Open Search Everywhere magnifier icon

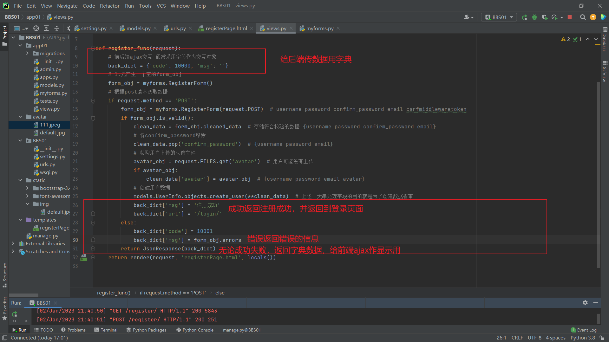(x=583, y=17)
